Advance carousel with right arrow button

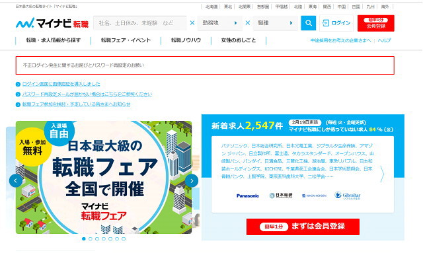192,181
